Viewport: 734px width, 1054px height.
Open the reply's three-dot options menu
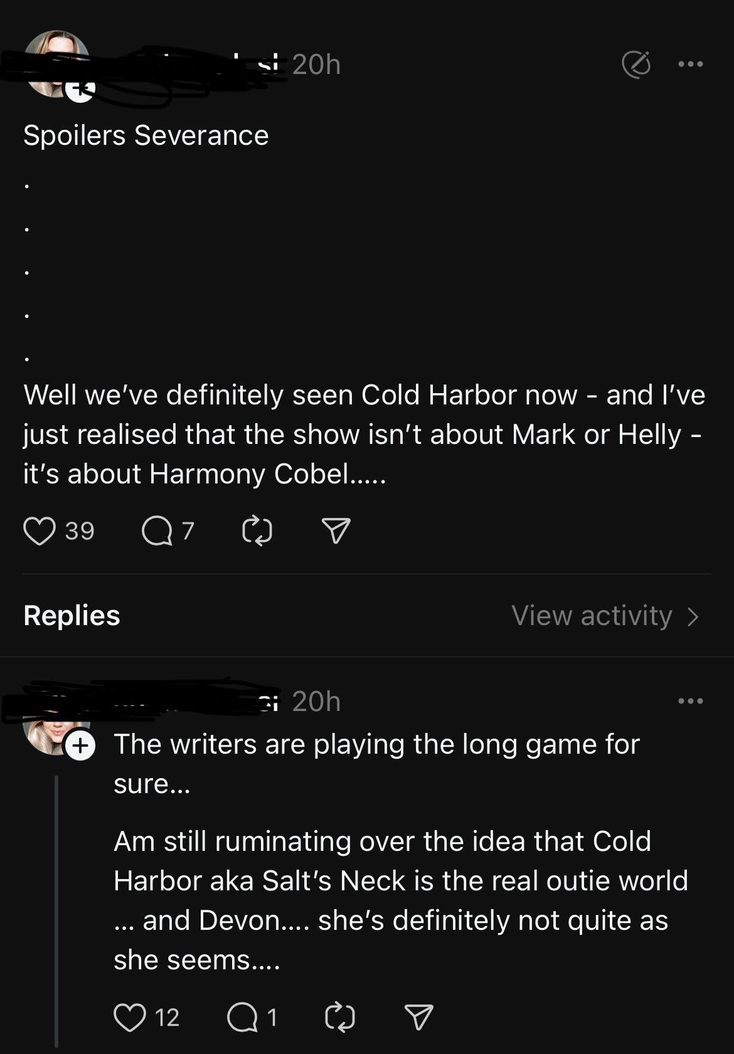coord(691,701)
